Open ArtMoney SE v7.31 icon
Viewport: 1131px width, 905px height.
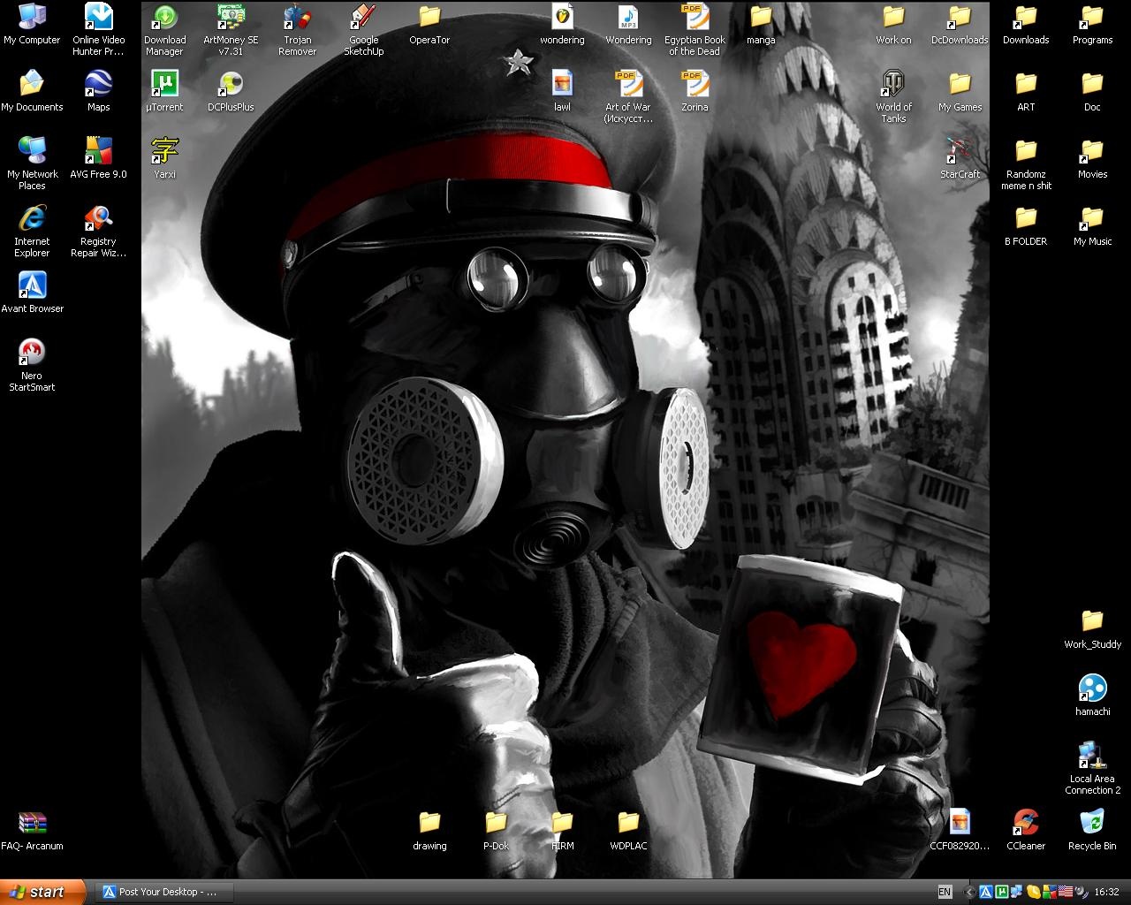pyautogui.click(x=231, y=30)
